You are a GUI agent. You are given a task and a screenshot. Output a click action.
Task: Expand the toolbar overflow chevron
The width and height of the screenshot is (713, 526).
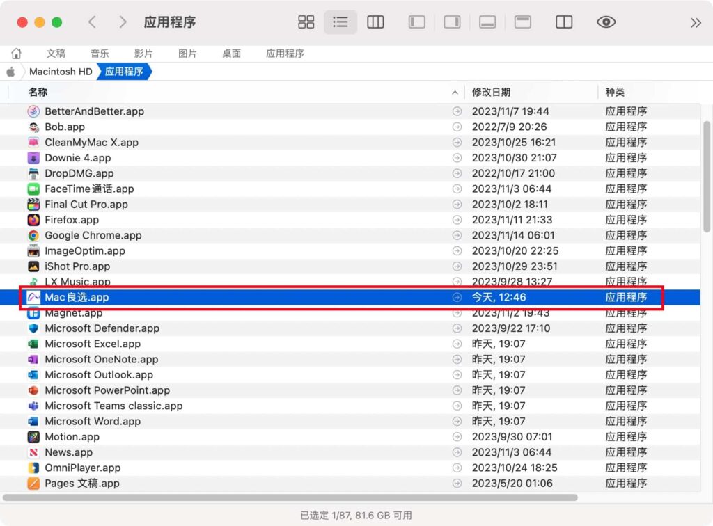click(696, 22)
